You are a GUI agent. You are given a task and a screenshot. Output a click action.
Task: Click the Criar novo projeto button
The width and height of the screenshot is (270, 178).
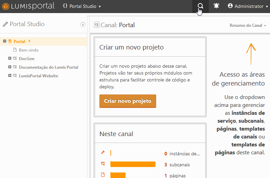click(x=128, y=101)
